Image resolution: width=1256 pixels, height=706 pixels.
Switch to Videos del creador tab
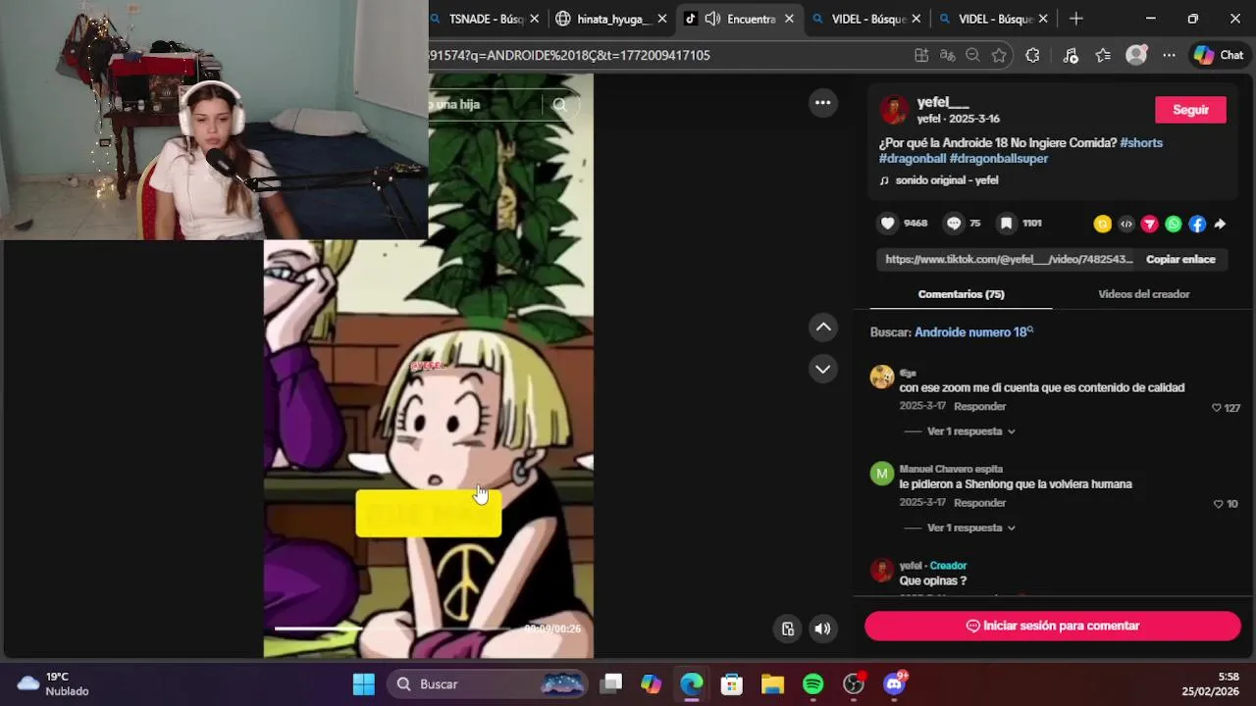1144,294
